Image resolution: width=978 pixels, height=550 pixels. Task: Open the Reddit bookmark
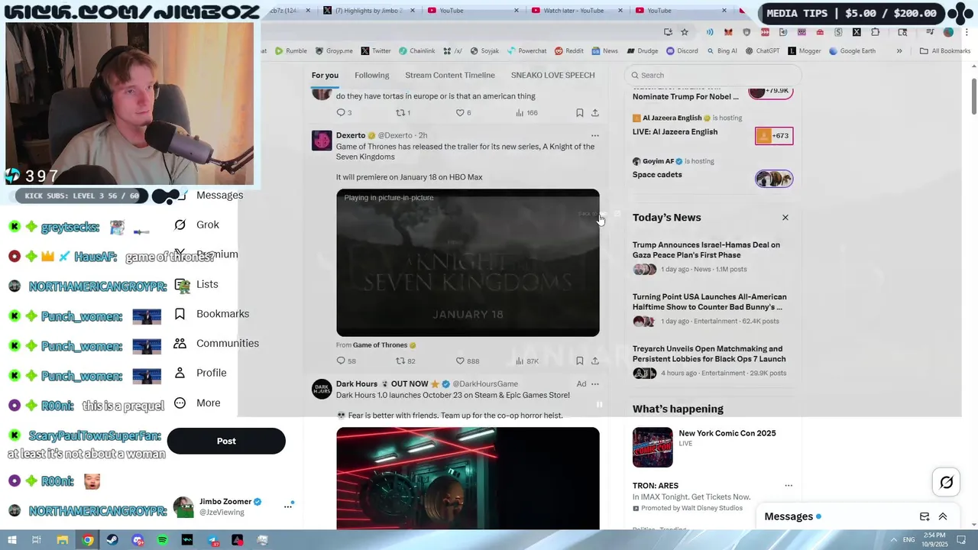(569, 51)
